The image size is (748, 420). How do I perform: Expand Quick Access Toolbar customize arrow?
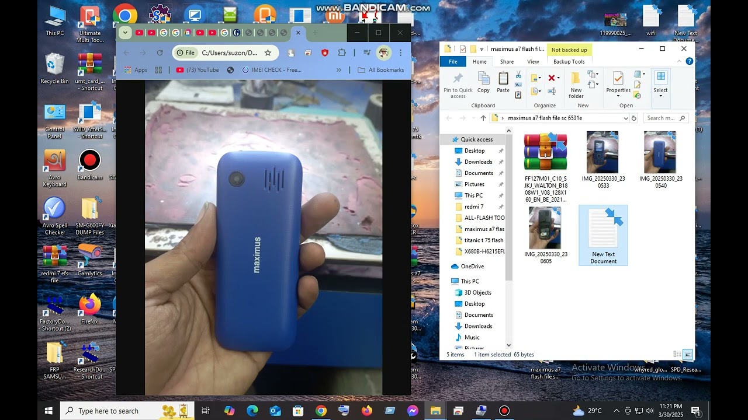click(x=482, y=49)
